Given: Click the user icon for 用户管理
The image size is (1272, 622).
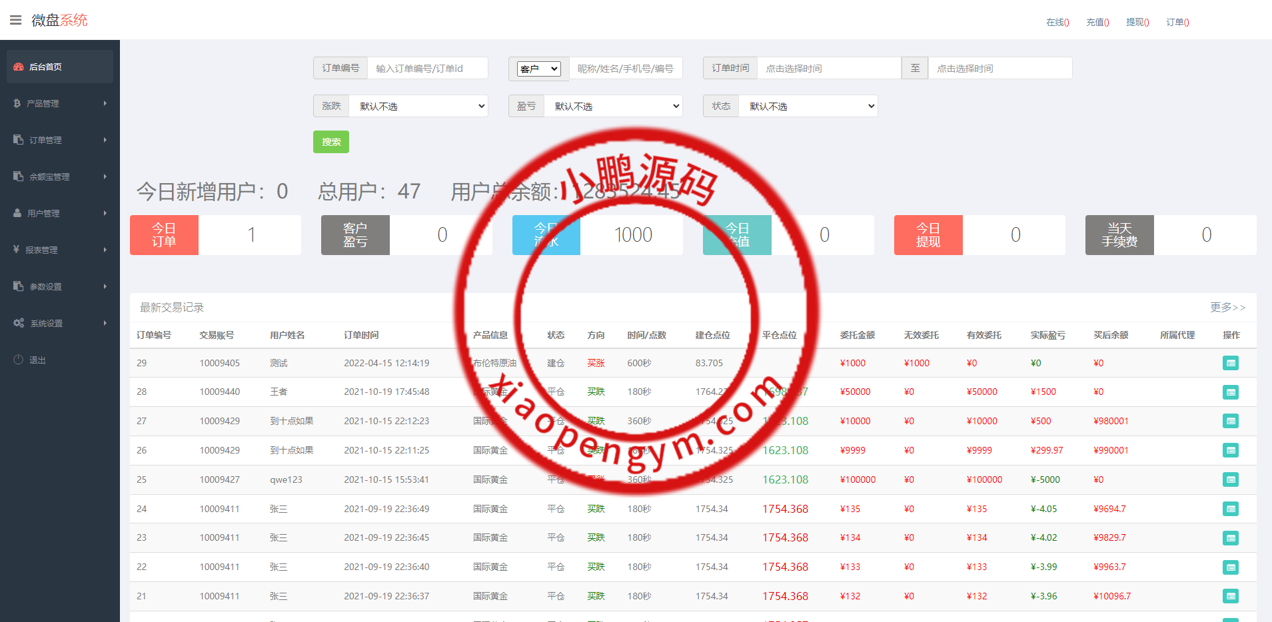Looking at the screenshot, I should coord(17,213).
